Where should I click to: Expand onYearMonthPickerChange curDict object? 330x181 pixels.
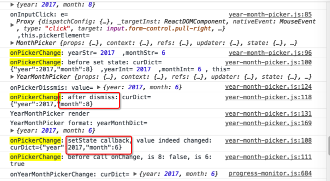point(135,174)
